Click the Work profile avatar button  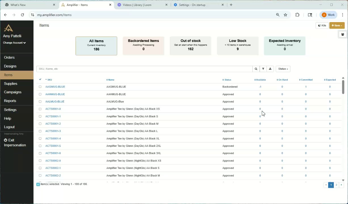coord(328,15)
